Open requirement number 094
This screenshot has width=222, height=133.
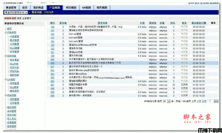[x=53, y=74]
